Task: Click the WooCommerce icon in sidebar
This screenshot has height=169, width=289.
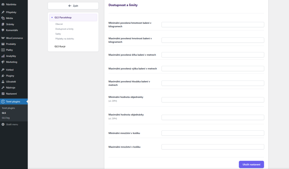Action: click(3, 38)
